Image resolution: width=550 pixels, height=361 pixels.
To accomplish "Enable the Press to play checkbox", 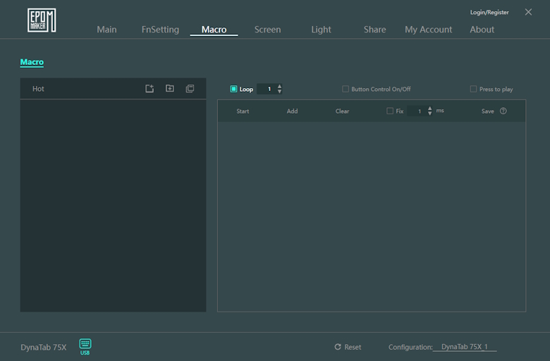I will pos(473,89).
